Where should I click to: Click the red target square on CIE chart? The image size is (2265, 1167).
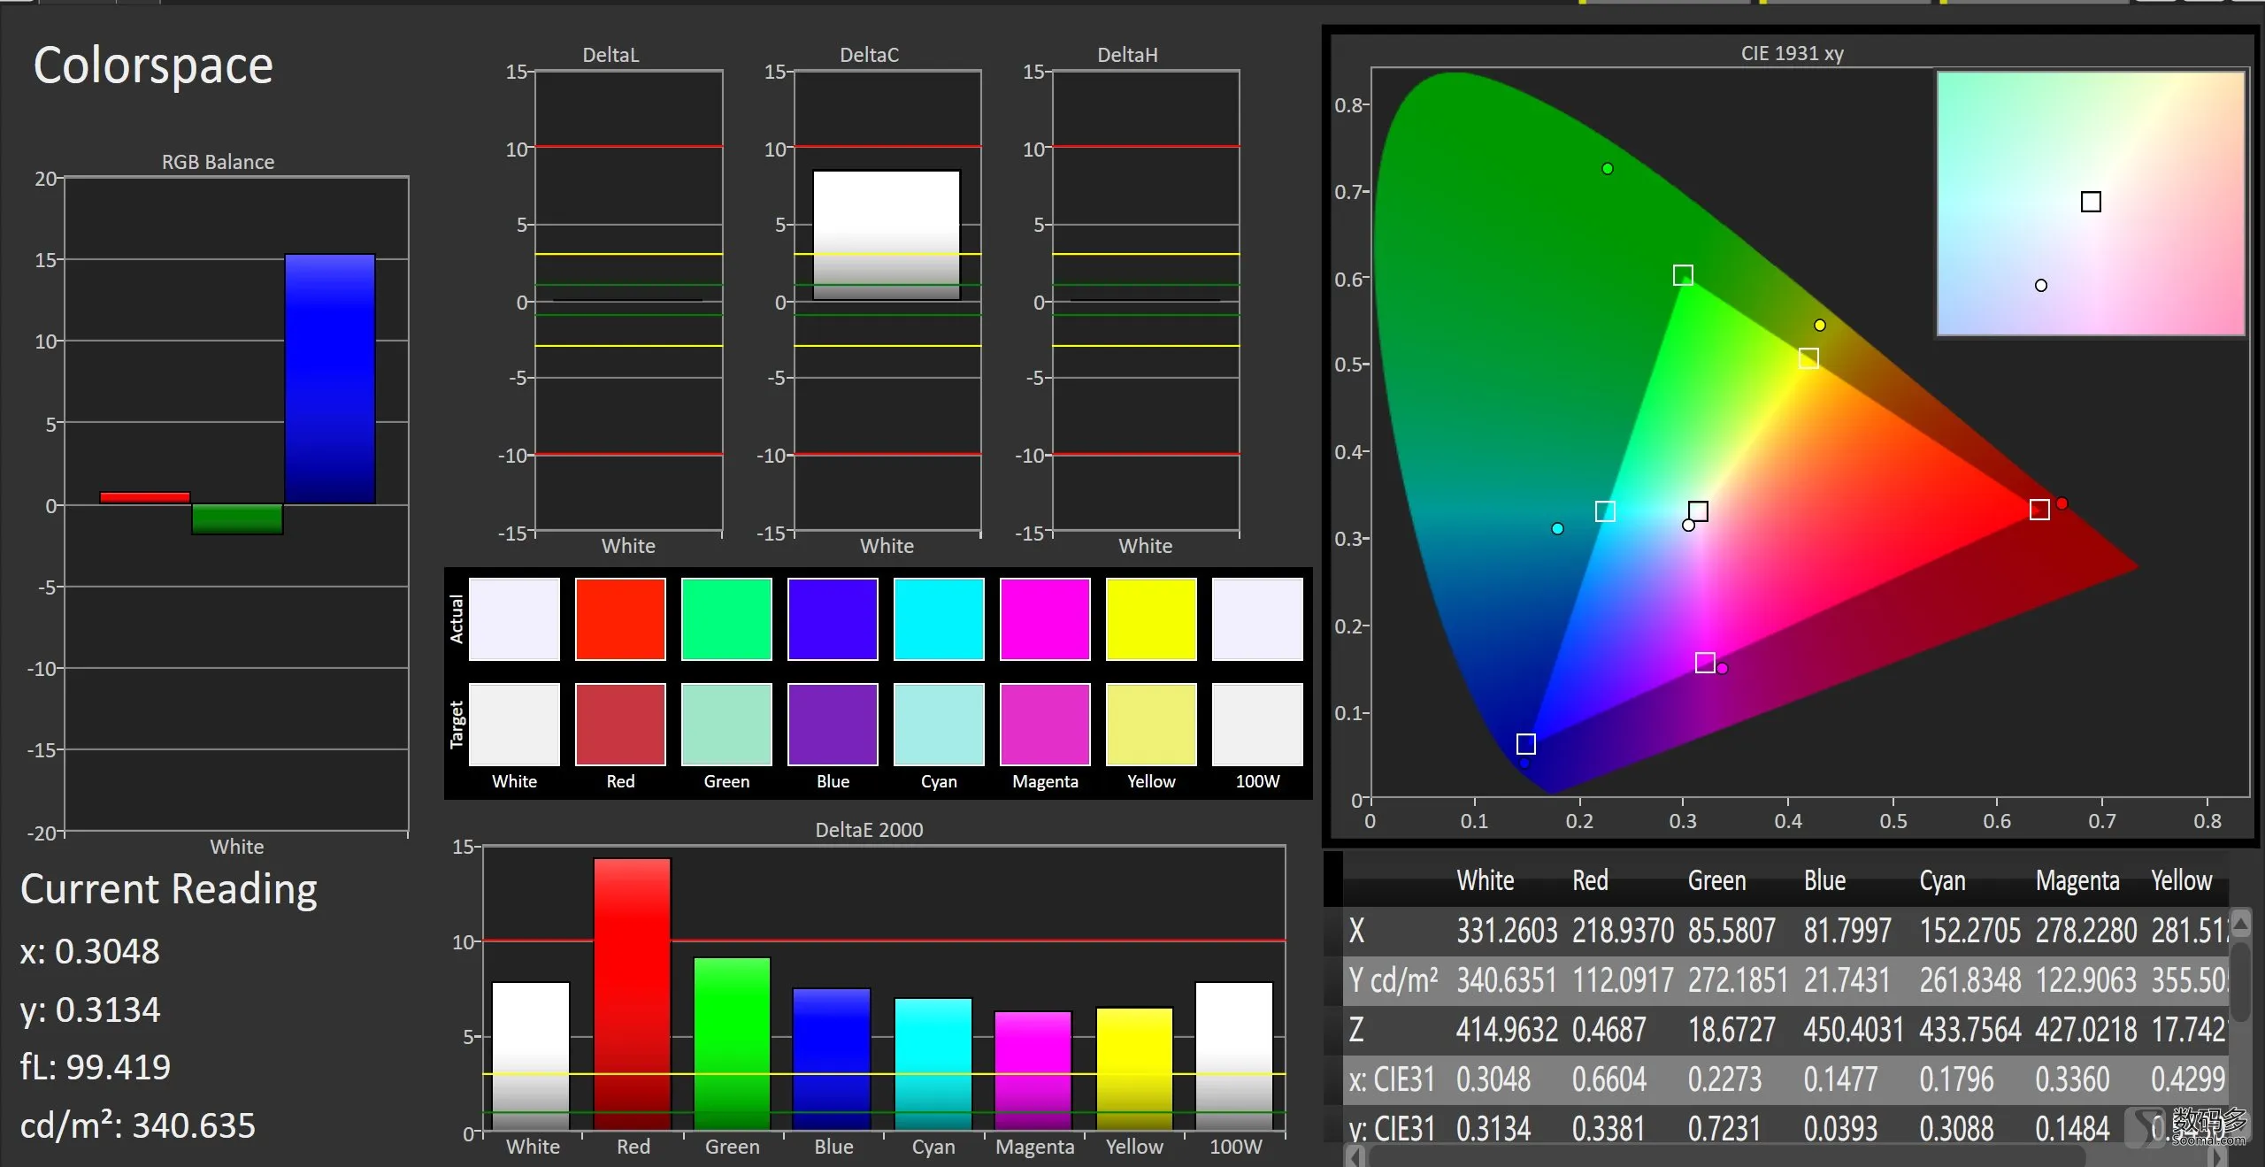[x=2039, y=510]
